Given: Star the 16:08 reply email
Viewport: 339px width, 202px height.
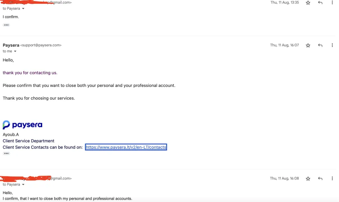Looking at the screenshot, I should click(x=308, y=178).
